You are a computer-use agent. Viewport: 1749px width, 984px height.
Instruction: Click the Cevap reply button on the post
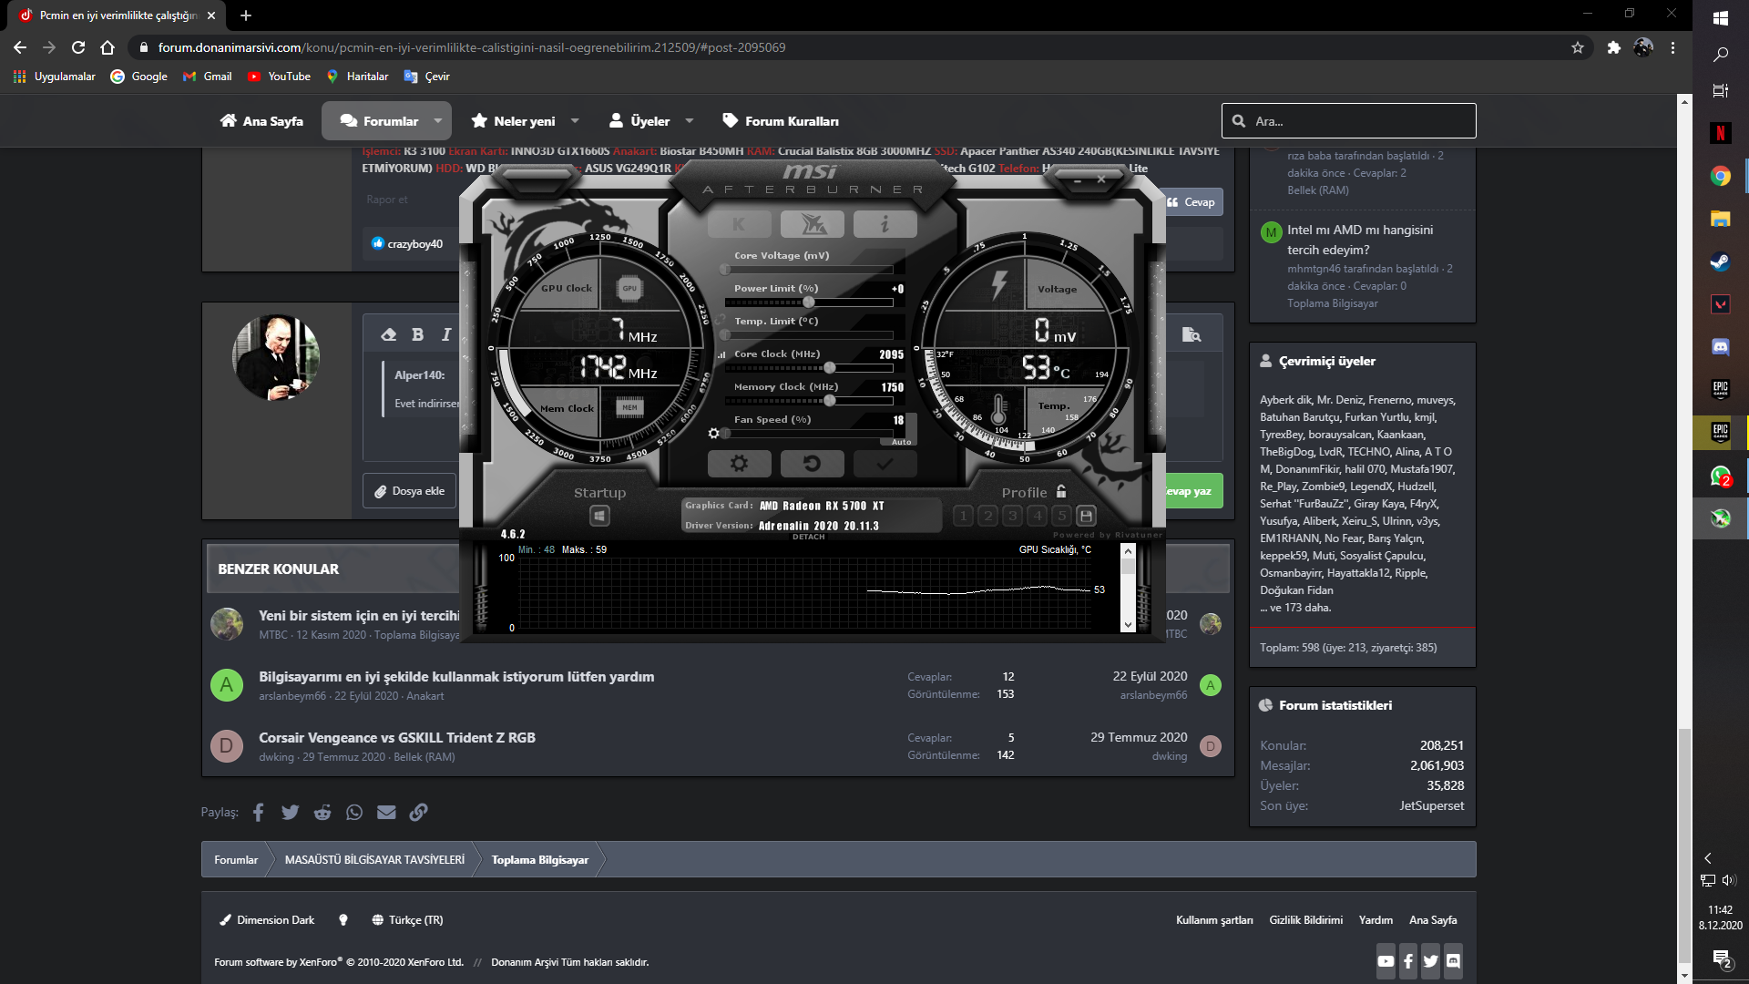pos(1192,202)
